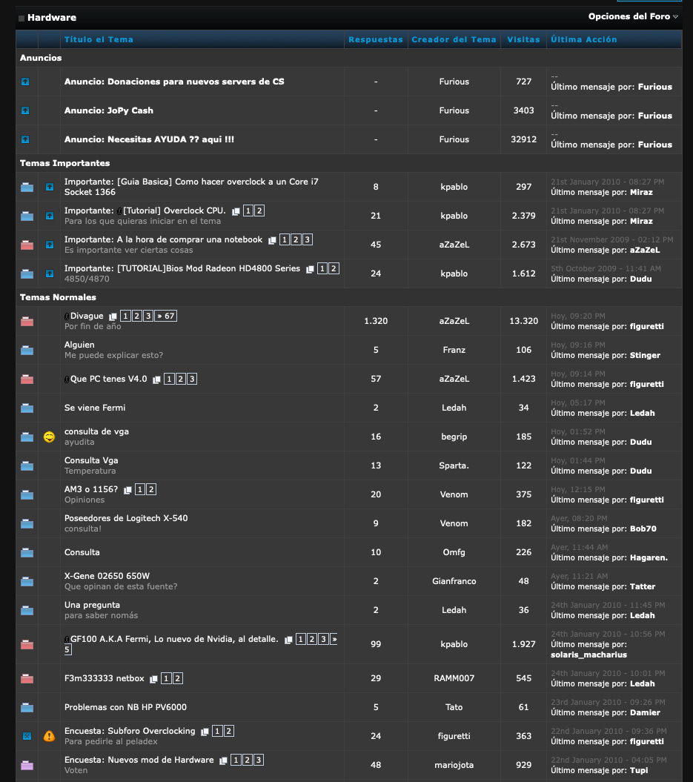This screenshot has width=693, height=782.
Task: Open page 3 of A la hora de comprar una notebook
Action: pos(307,240)
